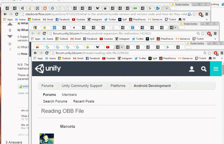Bookmark the reading-obb-file page with the star
Image resolution: width=224 pixels, height=144 pixels.
click(209, 53)
